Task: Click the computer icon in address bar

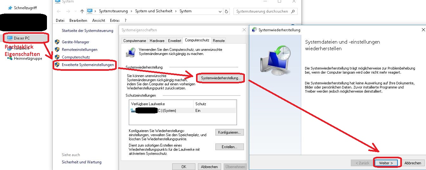Action: tap(90, 11)
